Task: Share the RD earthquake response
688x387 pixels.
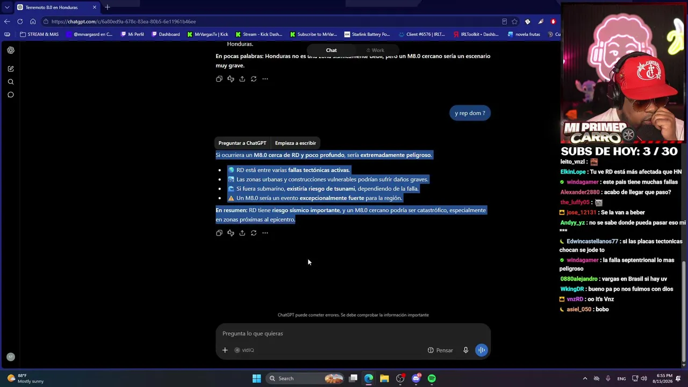Action: click(x=242, y=233)
